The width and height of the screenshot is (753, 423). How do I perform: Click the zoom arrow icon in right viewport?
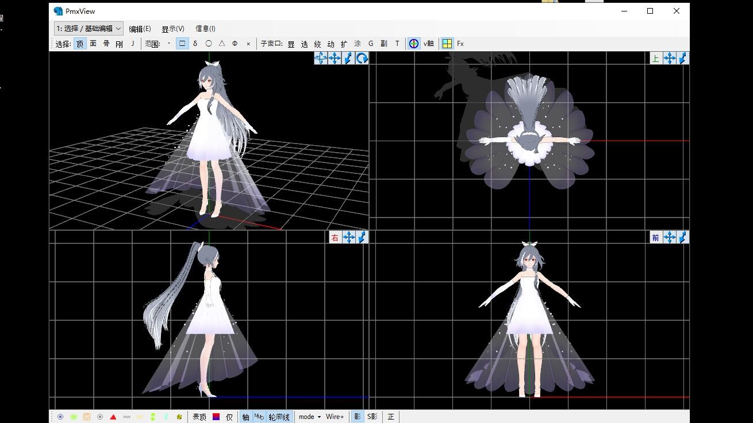click(362, 237)
